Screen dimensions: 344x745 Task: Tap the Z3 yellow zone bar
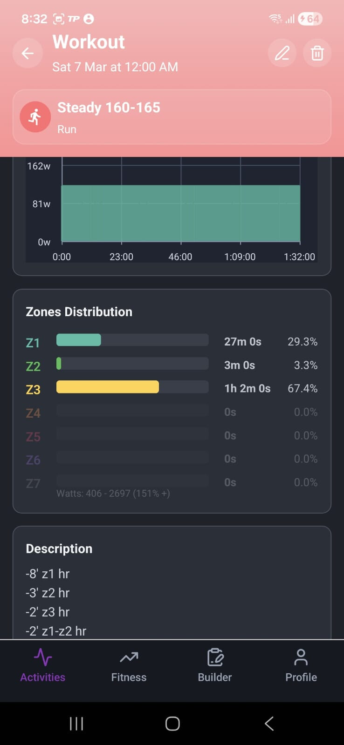pyautogui.click(x=108, y=387)
